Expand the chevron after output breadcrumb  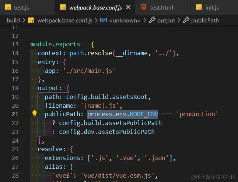point(179,21)
